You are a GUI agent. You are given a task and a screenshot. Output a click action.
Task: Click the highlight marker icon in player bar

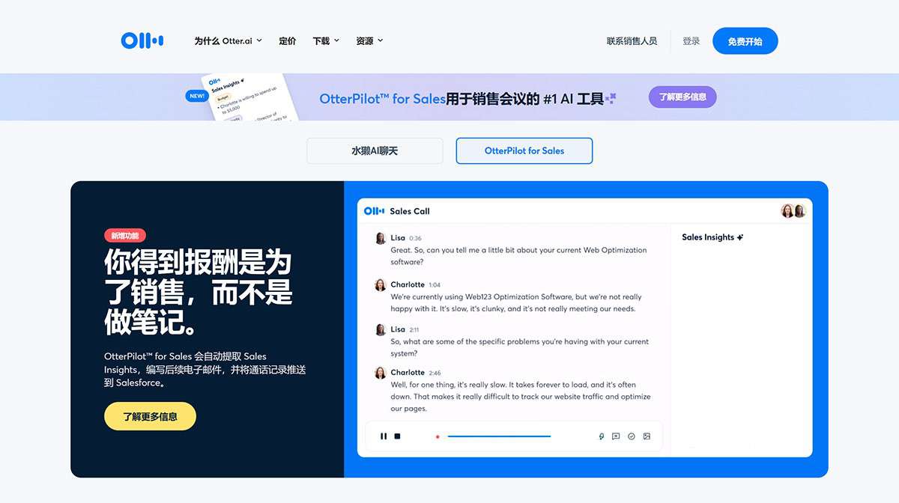point(601,436)
